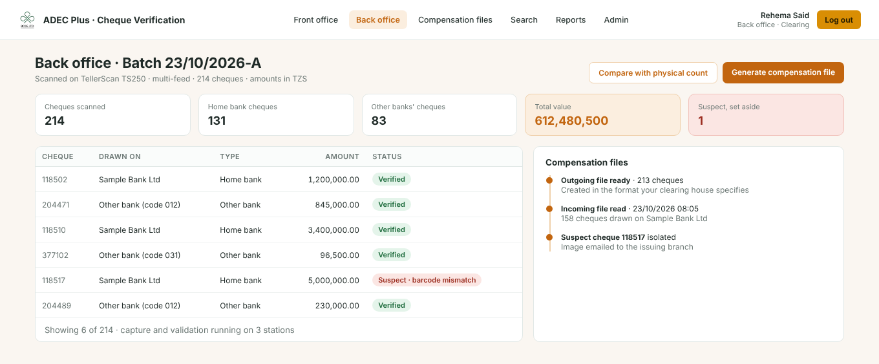Click amount 3,400,000.00
Image resolution: width=879 pixels, height=364 pixels.
334,230
